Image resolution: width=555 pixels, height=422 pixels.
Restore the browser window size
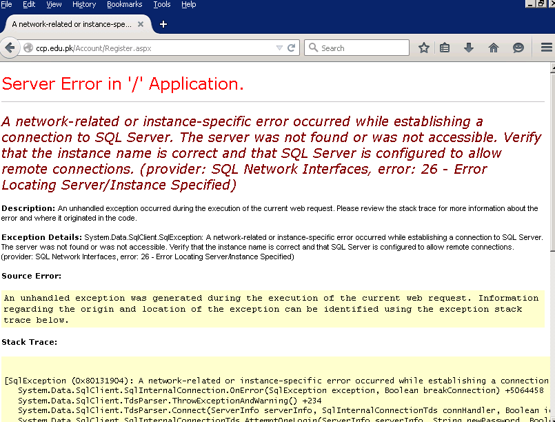click(541, 4)
